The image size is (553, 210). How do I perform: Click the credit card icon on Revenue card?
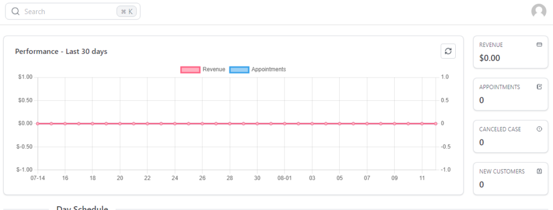coord(539,45)
